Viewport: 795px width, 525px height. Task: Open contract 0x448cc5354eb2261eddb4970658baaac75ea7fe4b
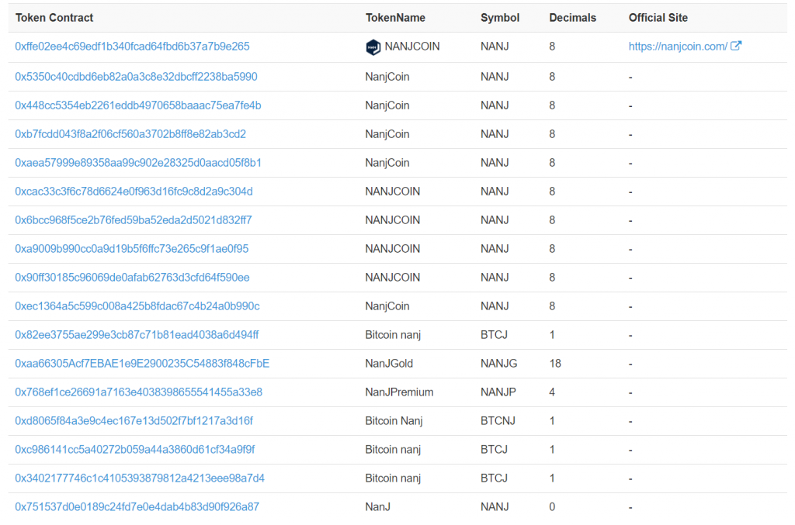[138, 105]
